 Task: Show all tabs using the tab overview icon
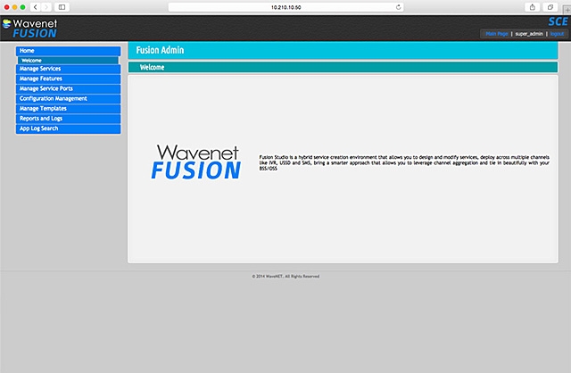(550, 6)
